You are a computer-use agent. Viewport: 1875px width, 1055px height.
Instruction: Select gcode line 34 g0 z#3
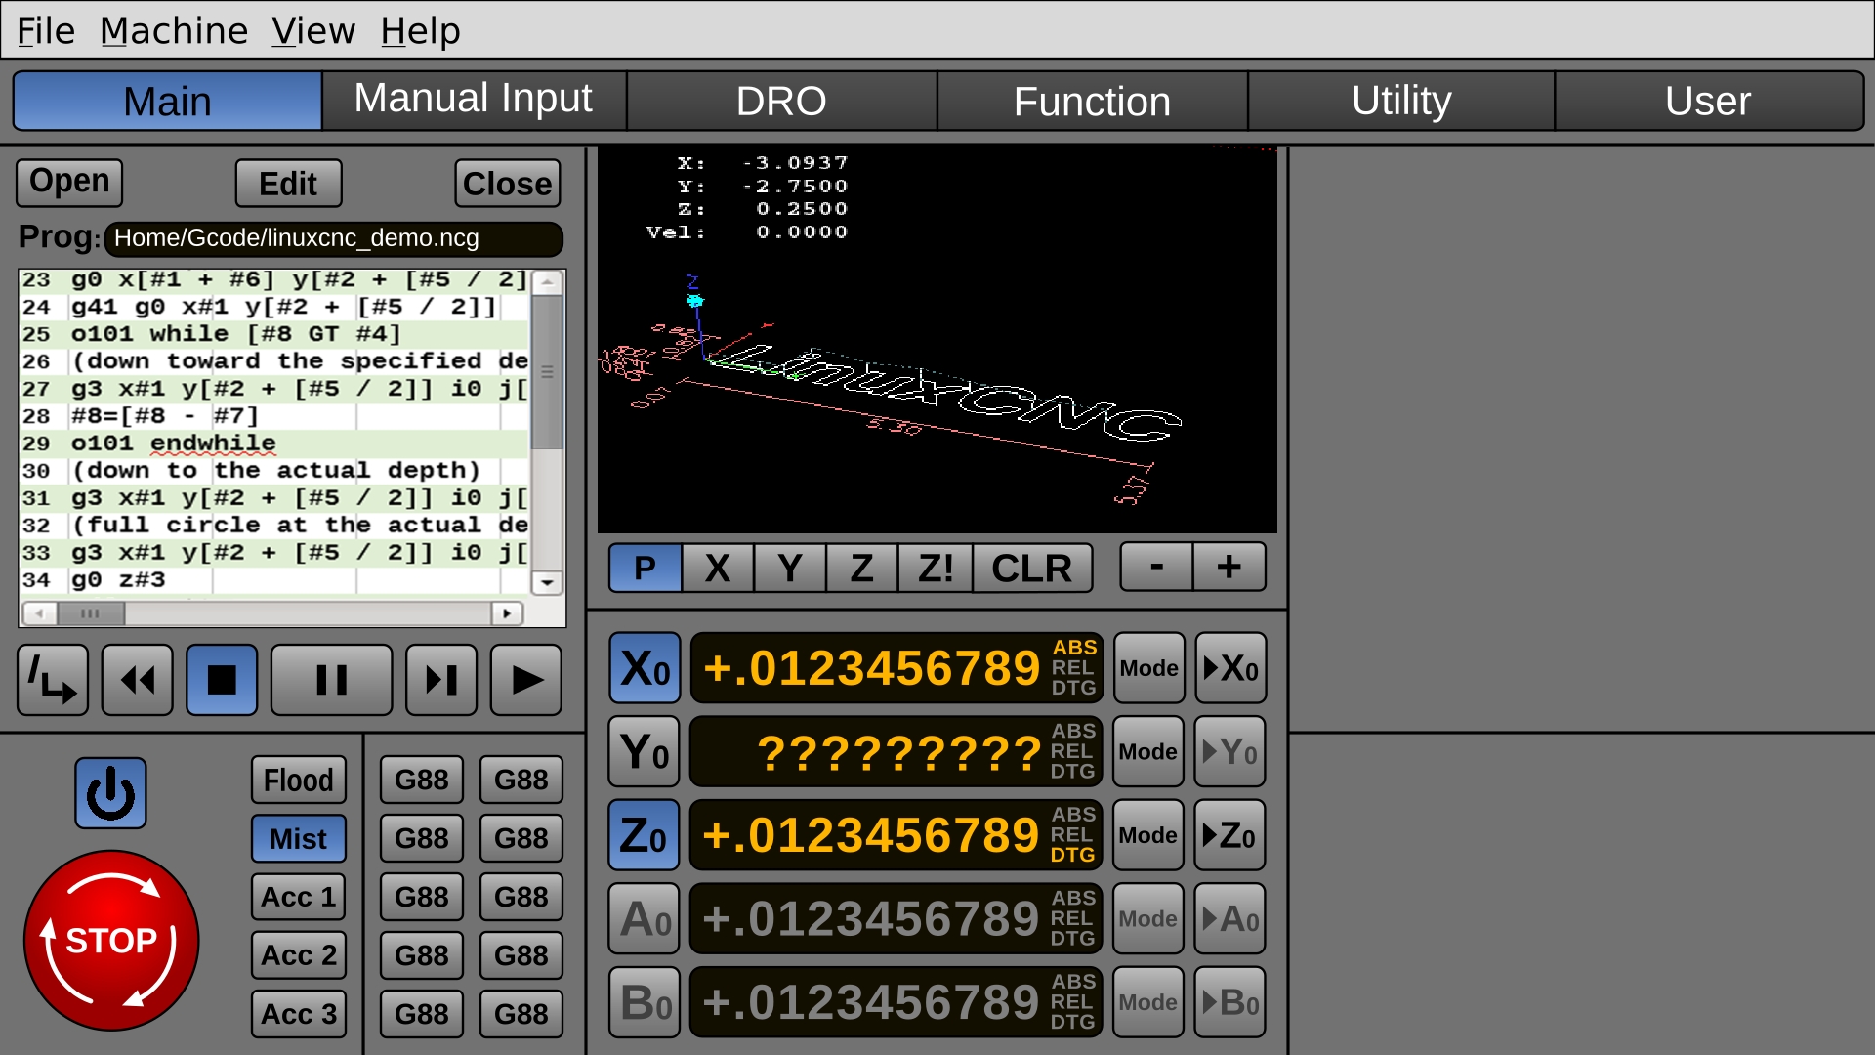pyautogui.click(x=274, y=580)
